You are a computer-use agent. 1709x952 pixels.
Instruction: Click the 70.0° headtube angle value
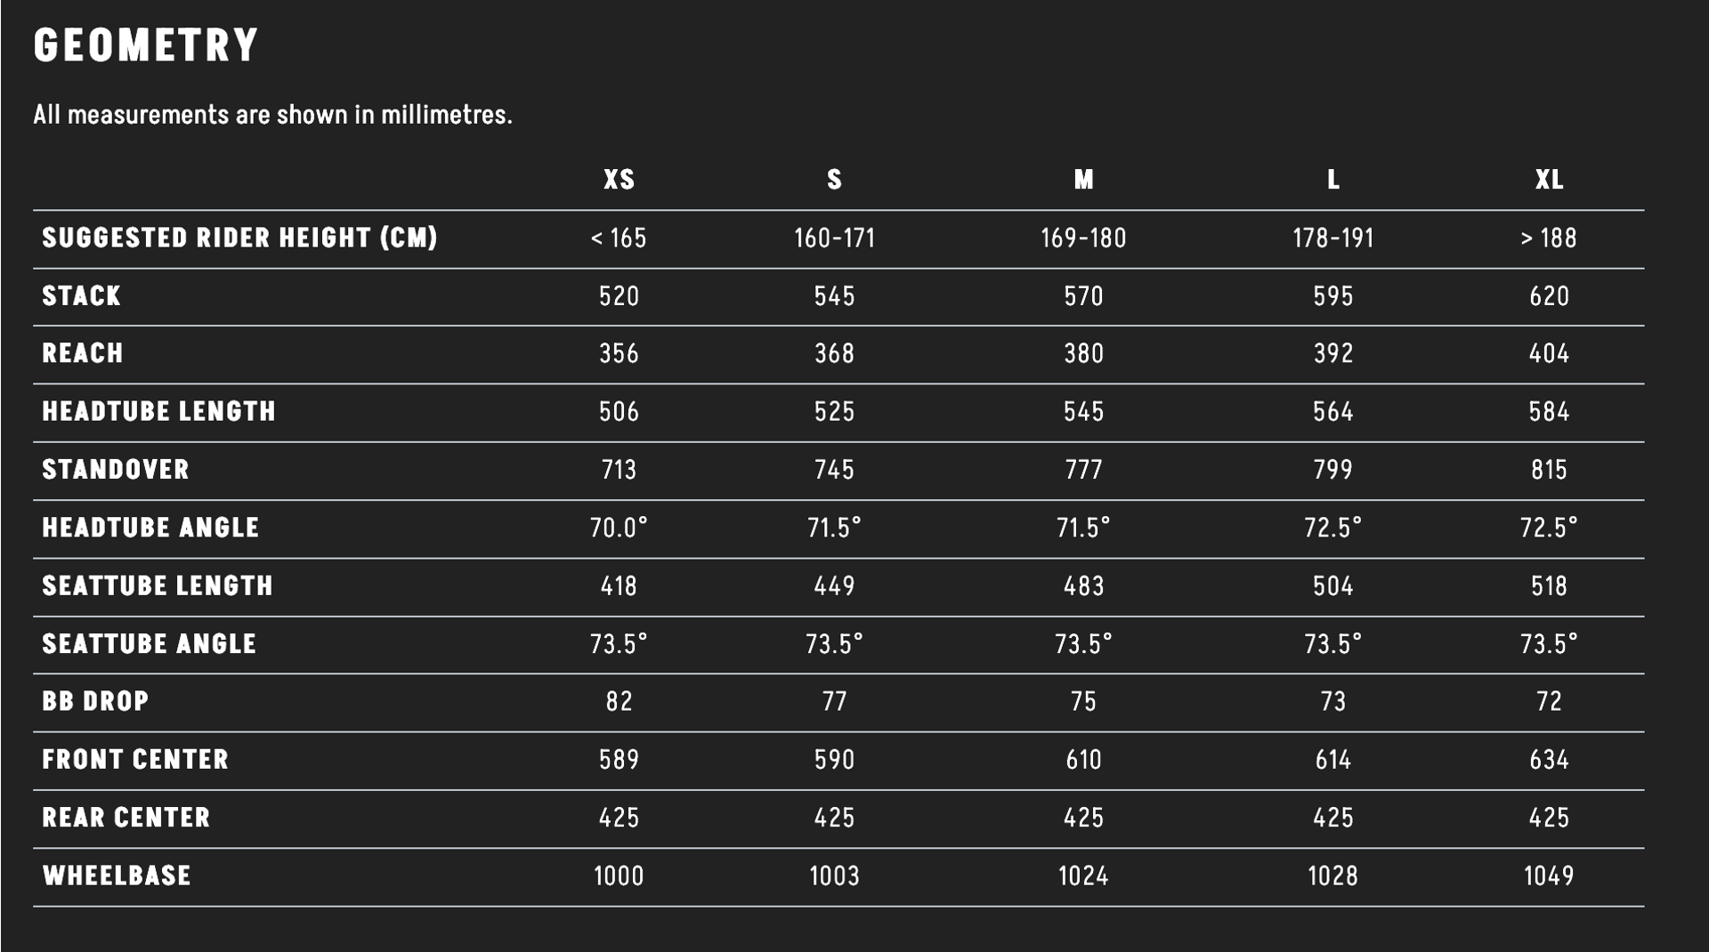619,528
